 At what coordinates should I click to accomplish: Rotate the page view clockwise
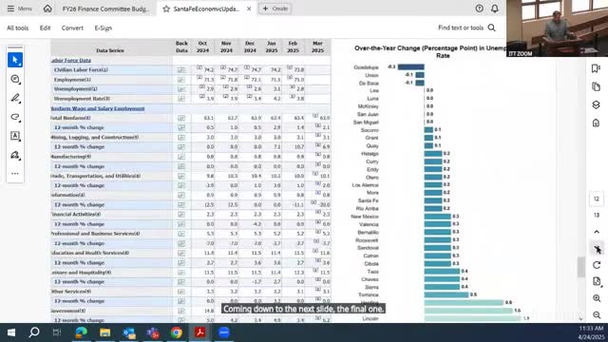tap(597, 265)
